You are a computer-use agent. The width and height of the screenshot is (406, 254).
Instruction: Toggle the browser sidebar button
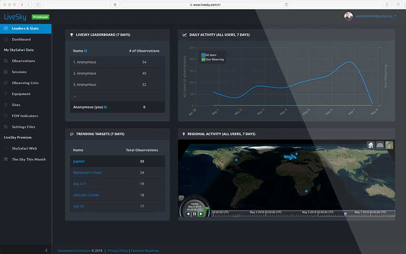point(38,5)
